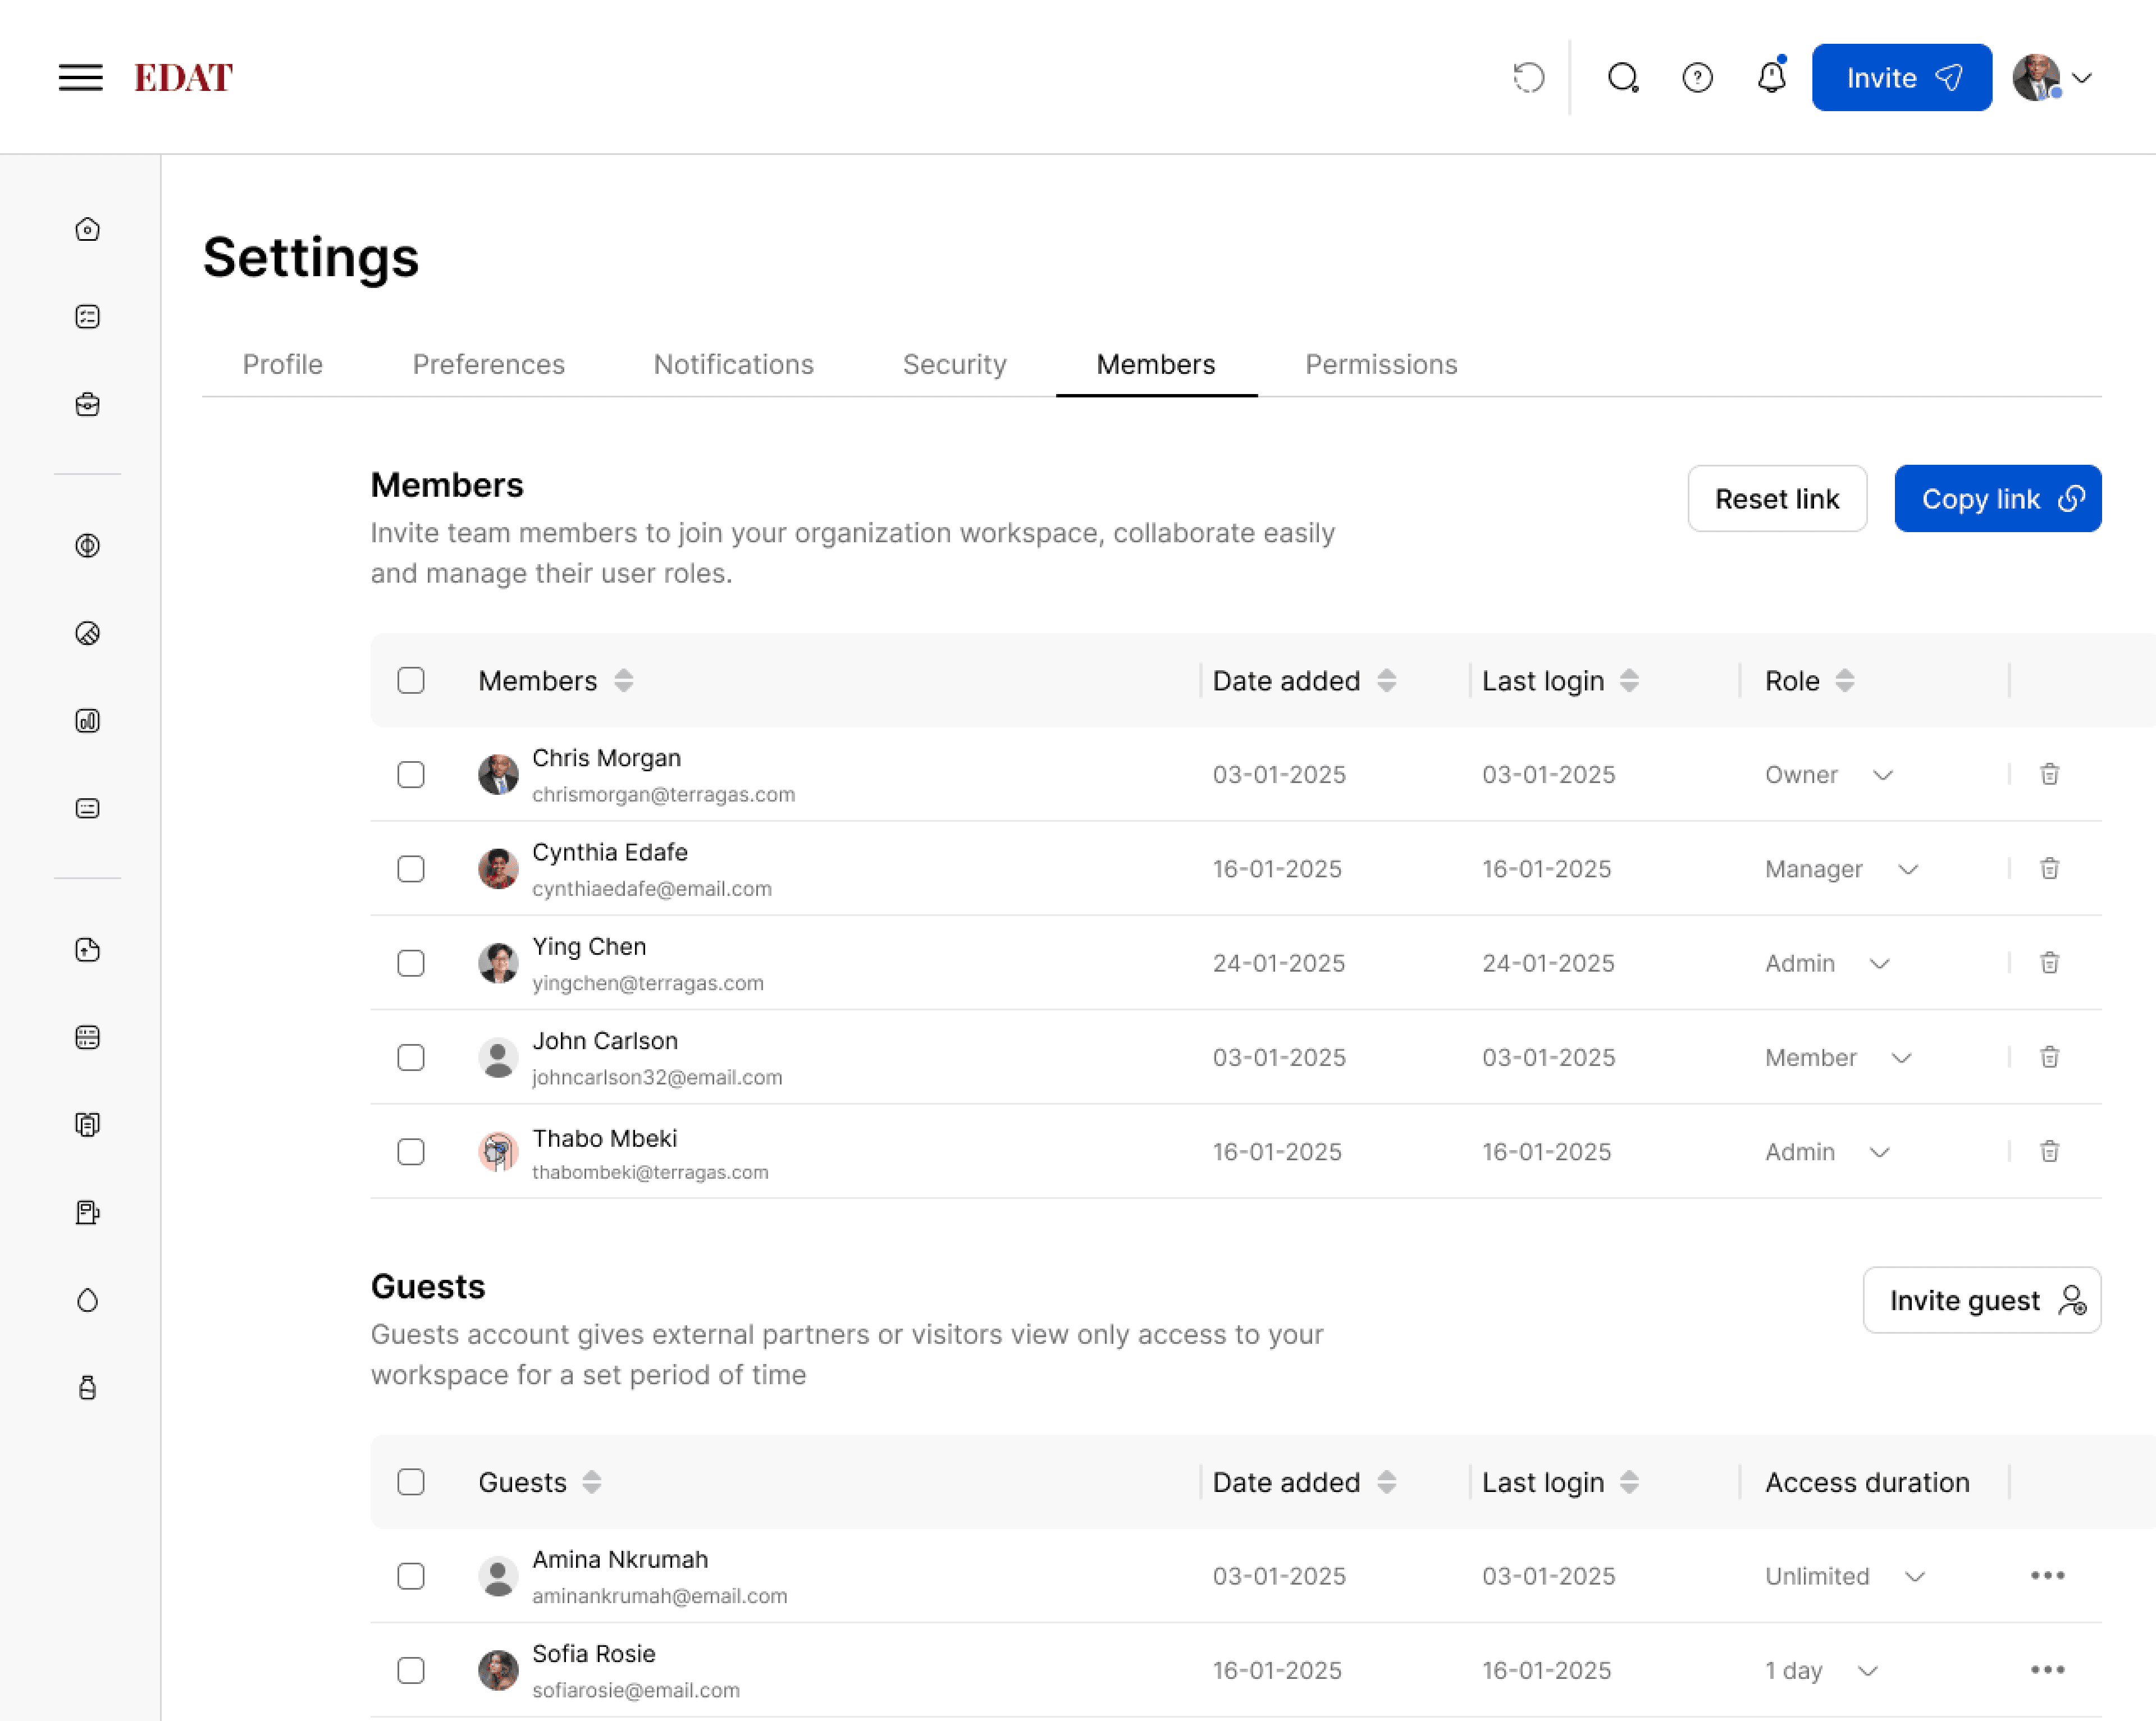
Task: Tick the Sofia Rosie guest checkbox
Action: [x=411, y=1670]
